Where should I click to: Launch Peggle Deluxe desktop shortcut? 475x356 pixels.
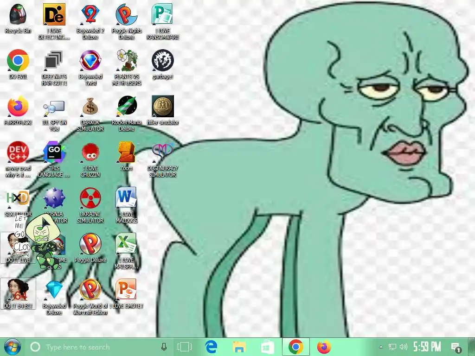(90, 248)
